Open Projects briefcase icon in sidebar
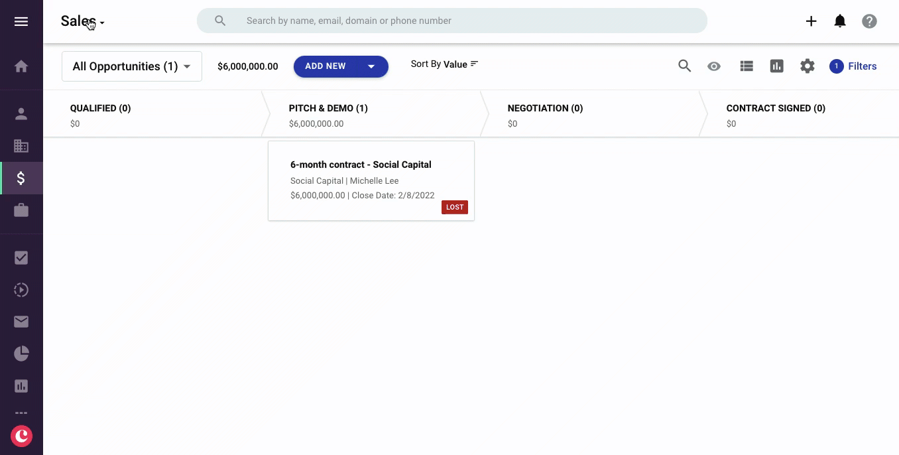 21,210
